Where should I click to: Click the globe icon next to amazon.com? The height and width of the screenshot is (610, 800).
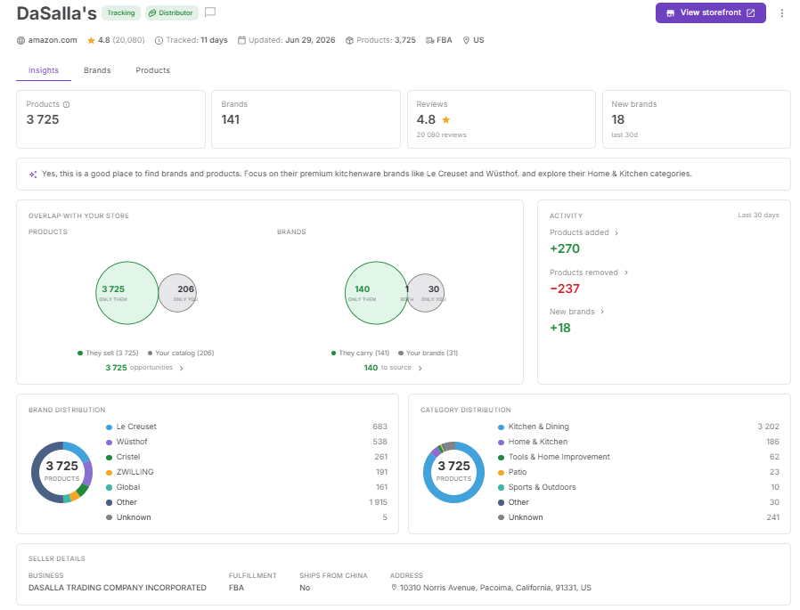pyautogui.click(x=20, y=40)
